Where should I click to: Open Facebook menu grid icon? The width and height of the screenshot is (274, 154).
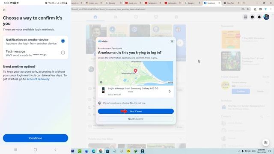(245, 17)
